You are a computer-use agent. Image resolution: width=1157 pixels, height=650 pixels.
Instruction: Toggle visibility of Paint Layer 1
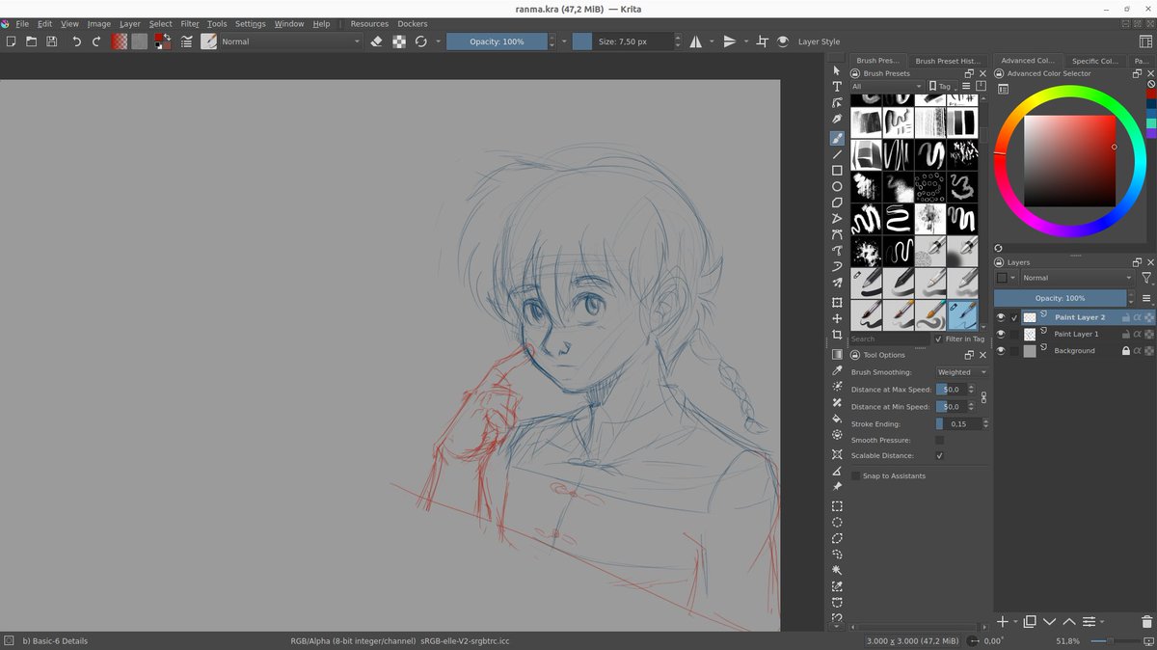(x=1000, y=334)
